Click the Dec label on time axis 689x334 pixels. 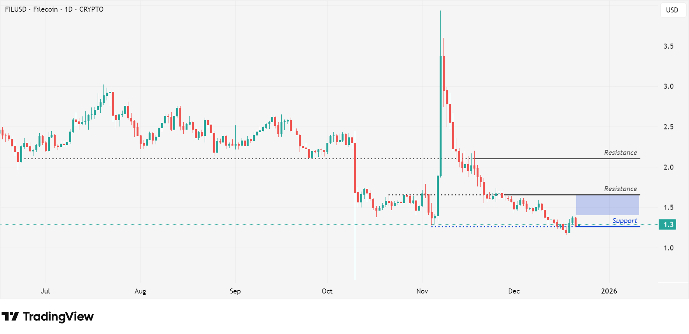click(x=514, y=291)
